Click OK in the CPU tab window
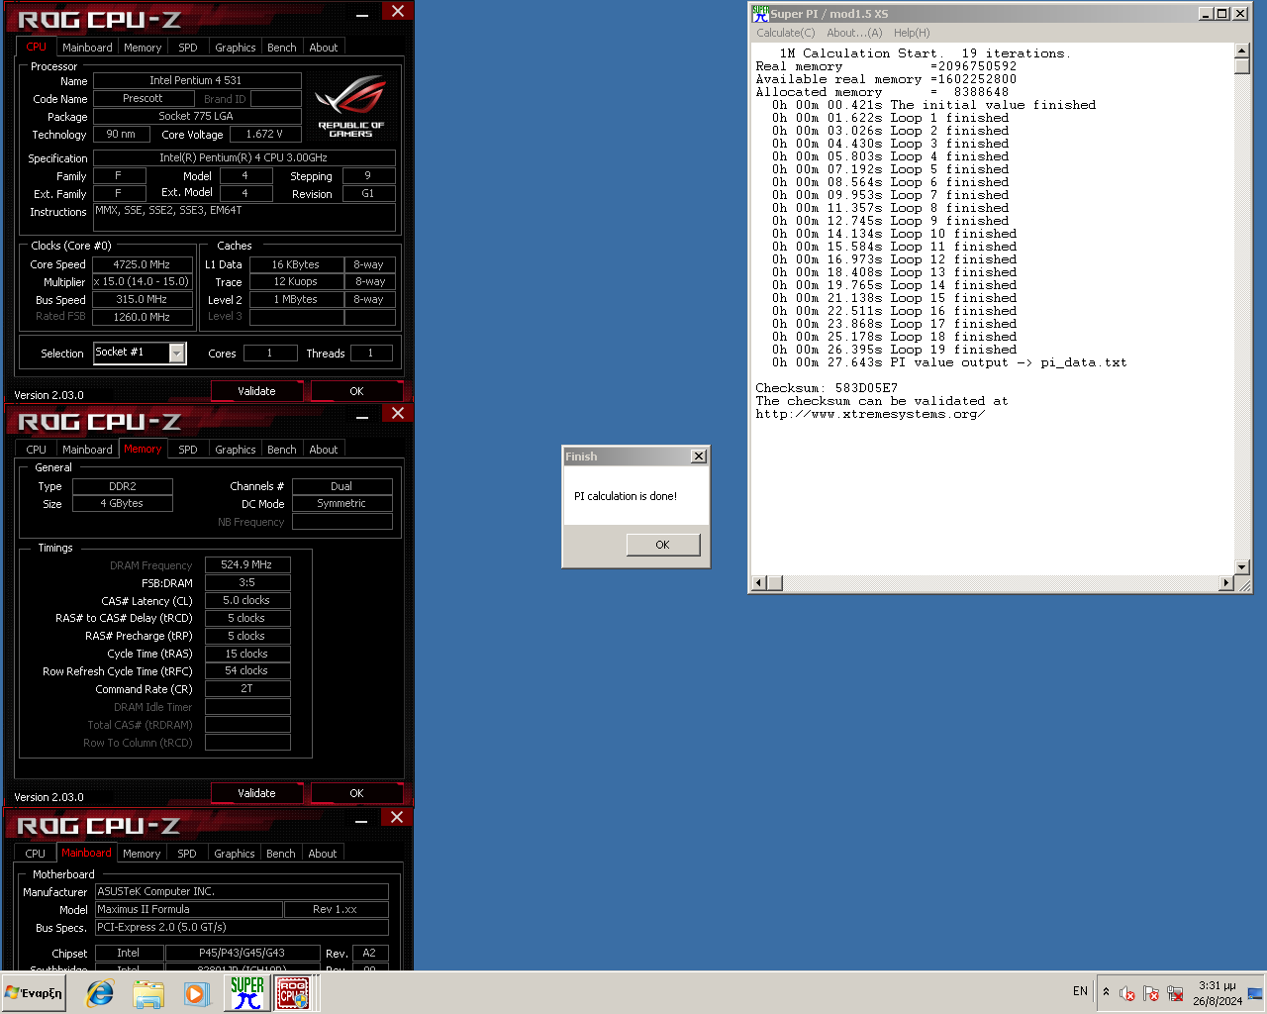This screenshot has width=1267, height=1014. (356, 391)
